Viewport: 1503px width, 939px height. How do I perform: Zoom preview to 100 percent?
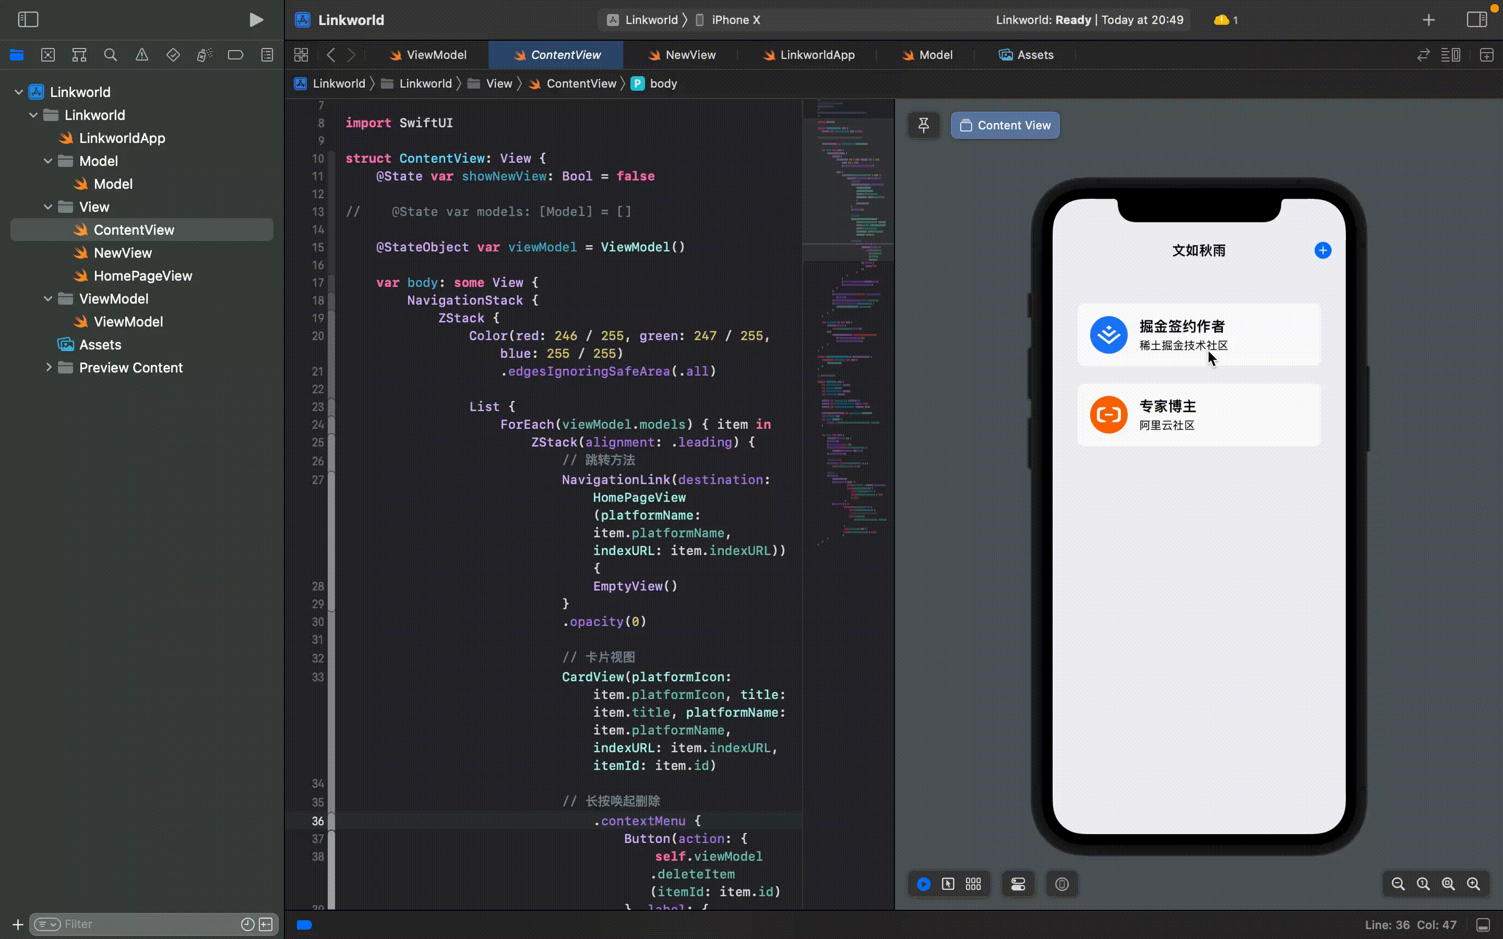point(1423,884)
